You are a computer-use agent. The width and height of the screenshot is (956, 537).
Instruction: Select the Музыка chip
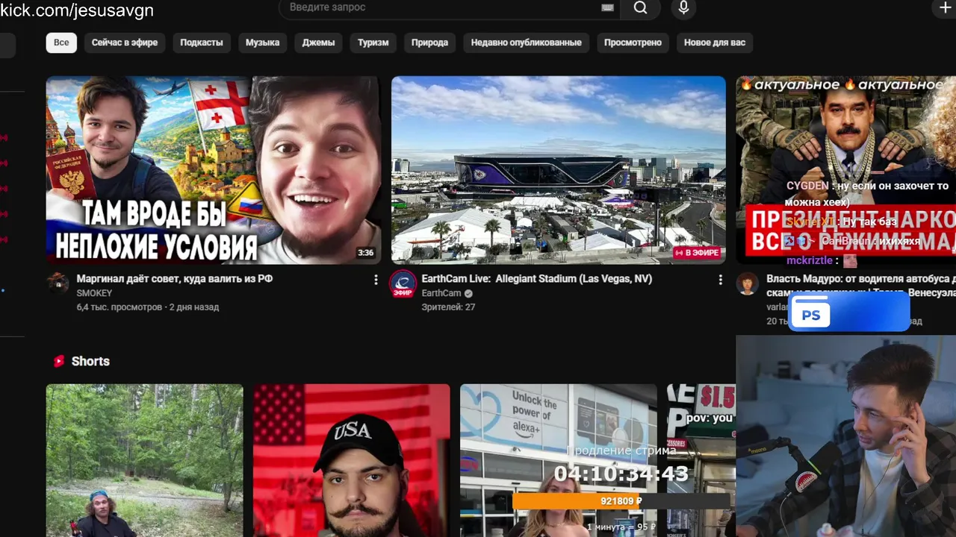262,43
